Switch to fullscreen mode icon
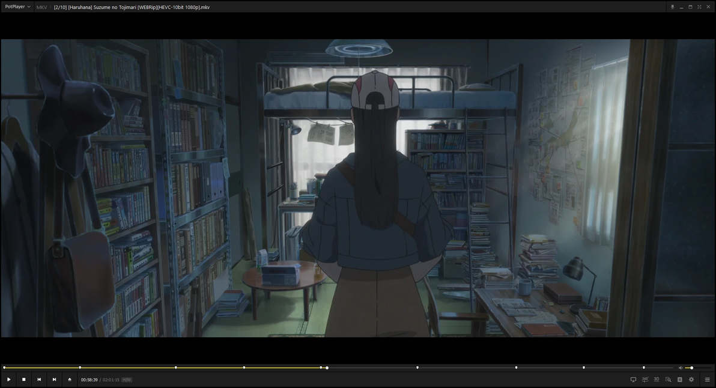716x388 pixels. [699, 7]
